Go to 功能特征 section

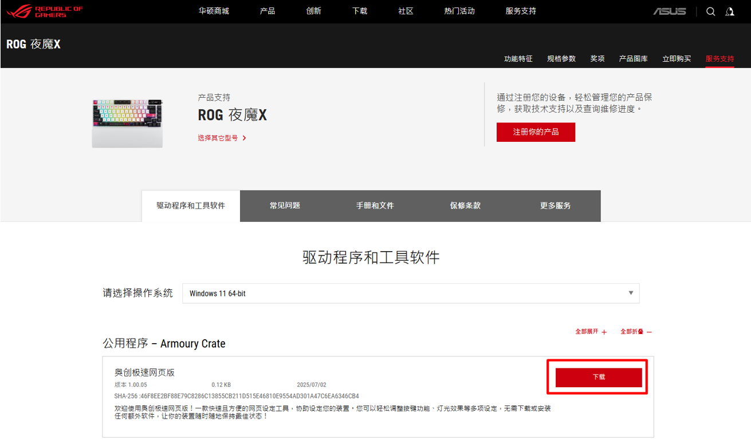tap(518, 59)
